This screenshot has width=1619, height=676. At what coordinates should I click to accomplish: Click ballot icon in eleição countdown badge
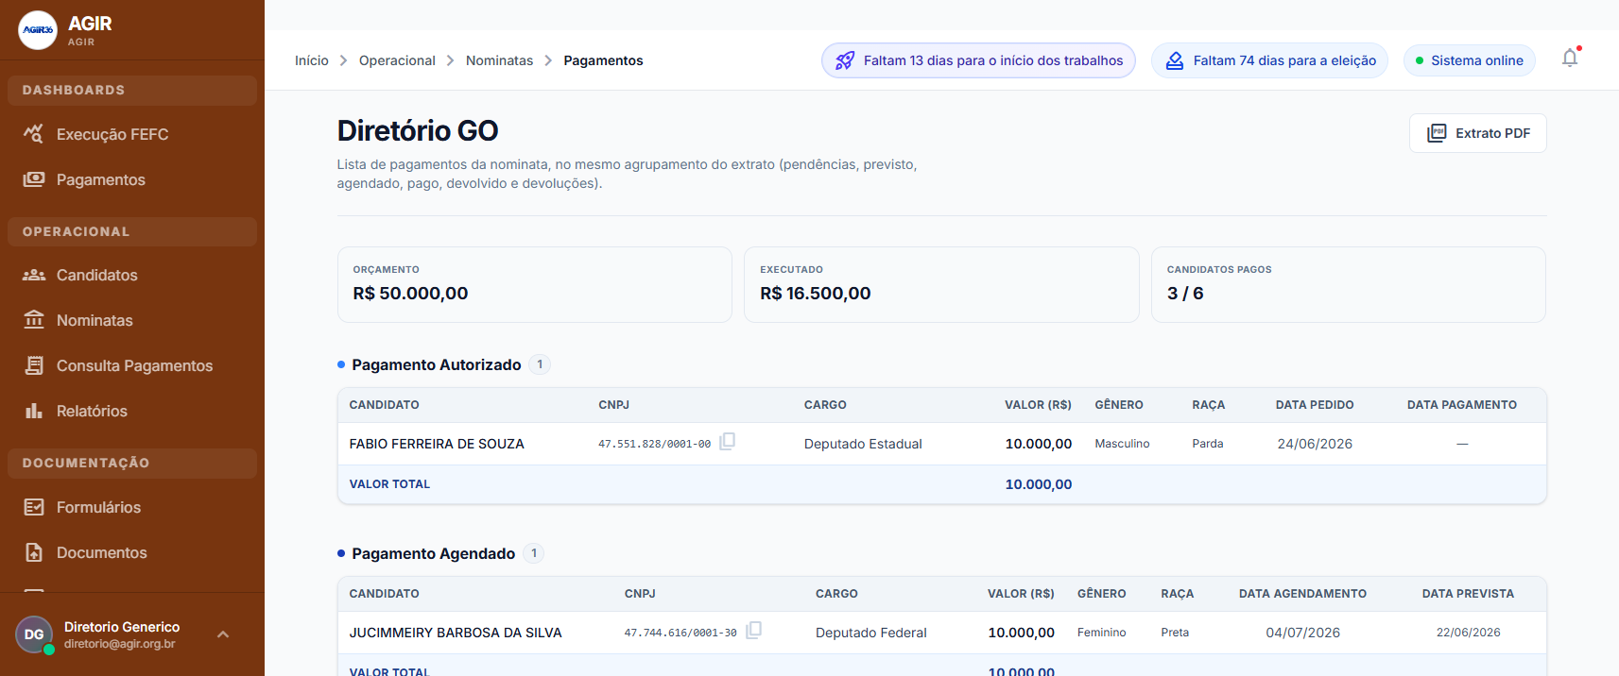pyautogui.click(x=1174, y=60)
